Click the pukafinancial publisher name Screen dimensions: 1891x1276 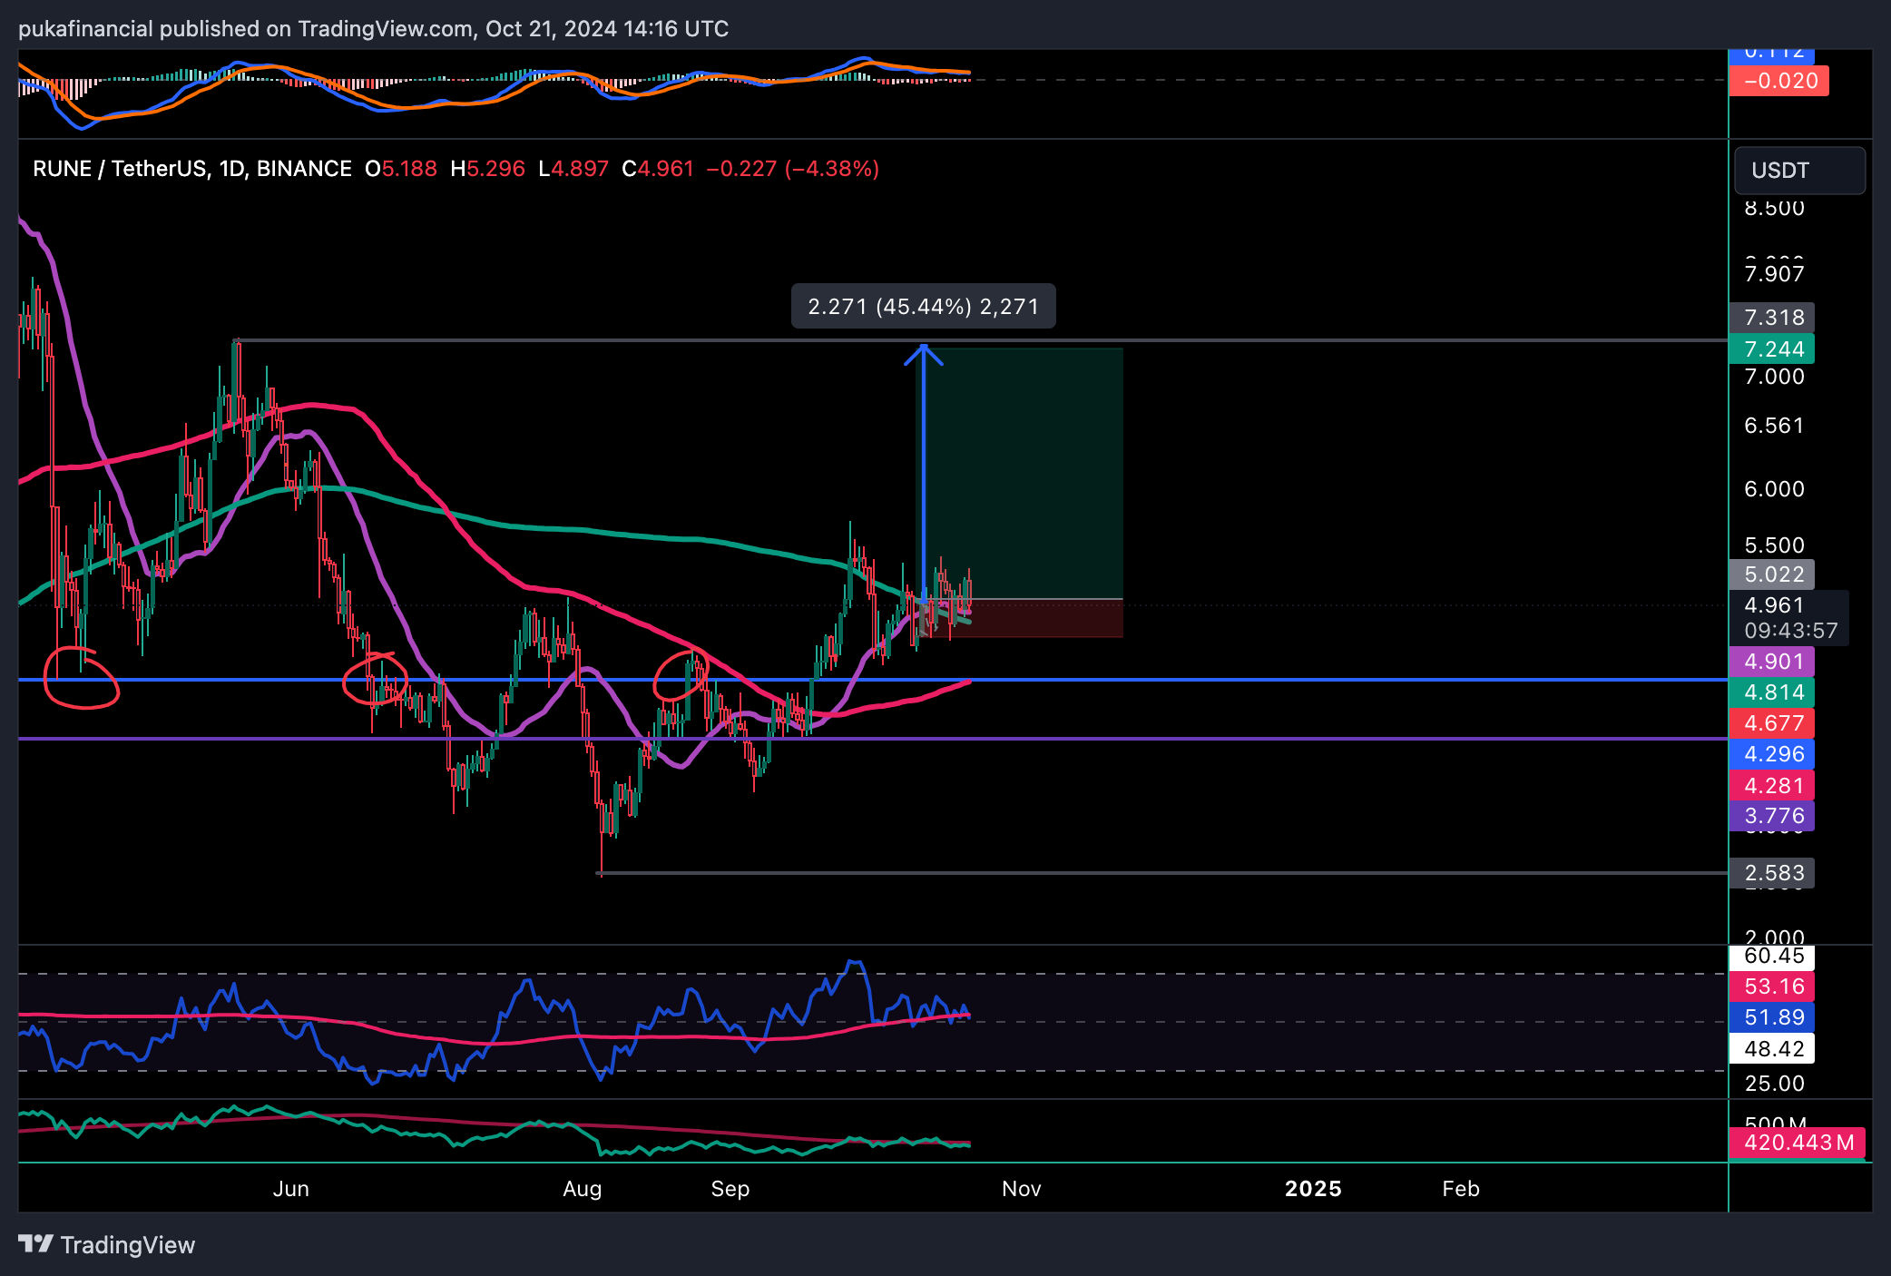(85, 29)
